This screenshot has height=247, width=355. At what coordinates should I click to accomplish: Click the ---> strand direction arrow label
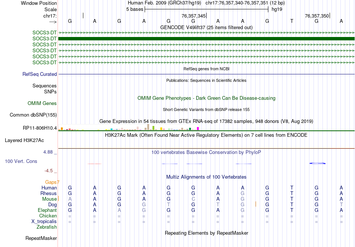pos(53,22)
